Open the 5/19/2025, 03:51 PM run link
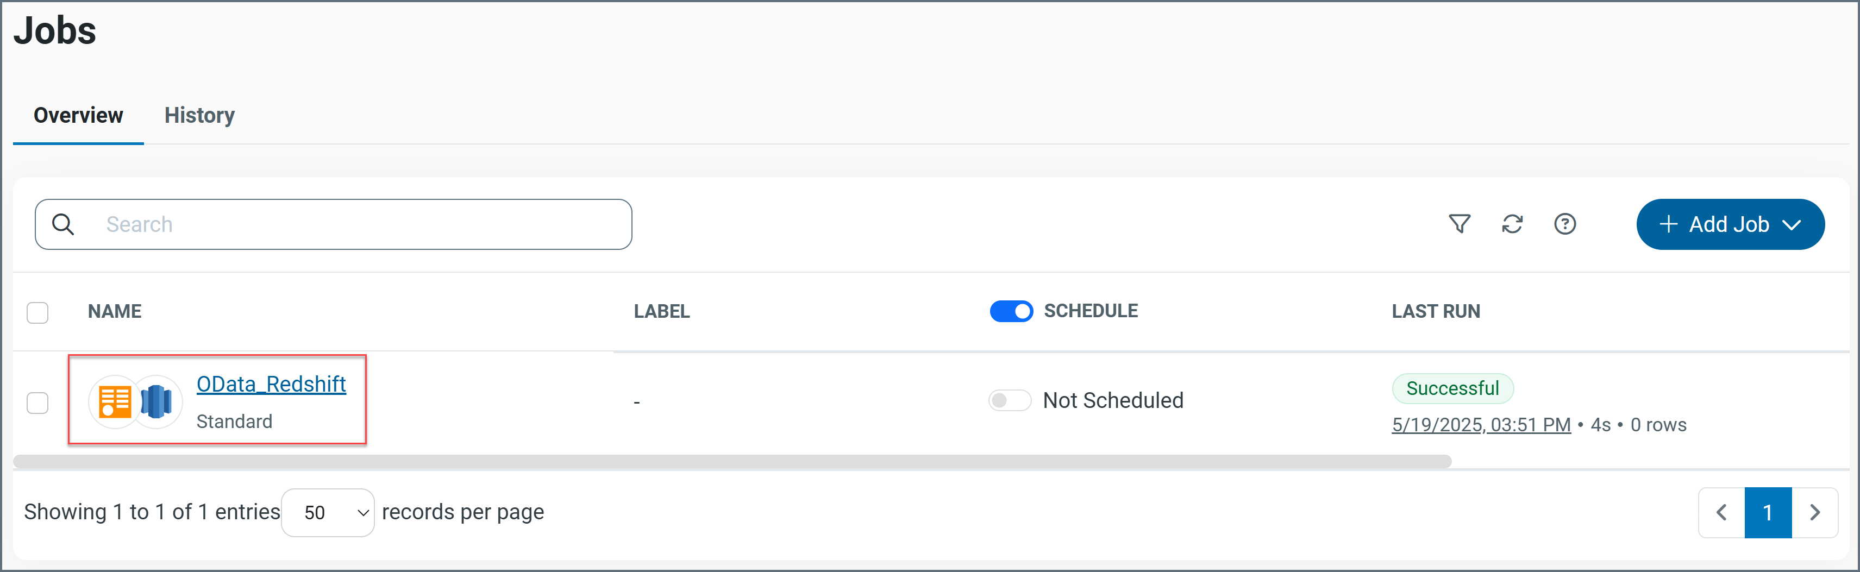The width and height of the screenshot is (1860, 572). click(1481, 425)
